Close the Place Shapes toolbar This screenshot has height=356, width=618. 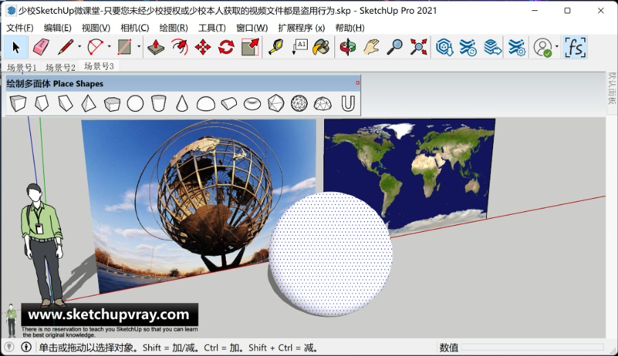click(x=358, y=83)
